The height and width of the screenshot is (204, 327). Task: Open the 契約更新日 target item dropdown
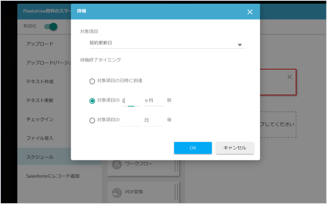pos(167,43)
